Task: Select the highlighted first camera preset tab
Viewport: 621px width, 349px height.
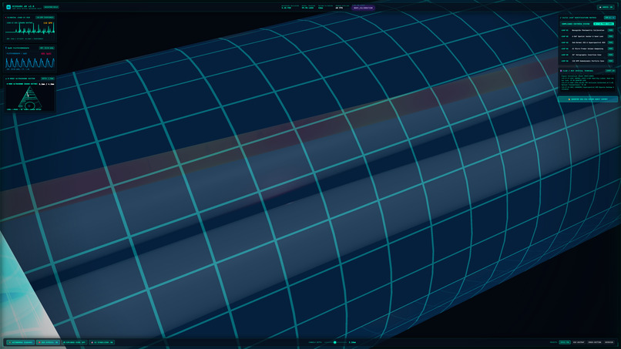Action: coord(565,342)
